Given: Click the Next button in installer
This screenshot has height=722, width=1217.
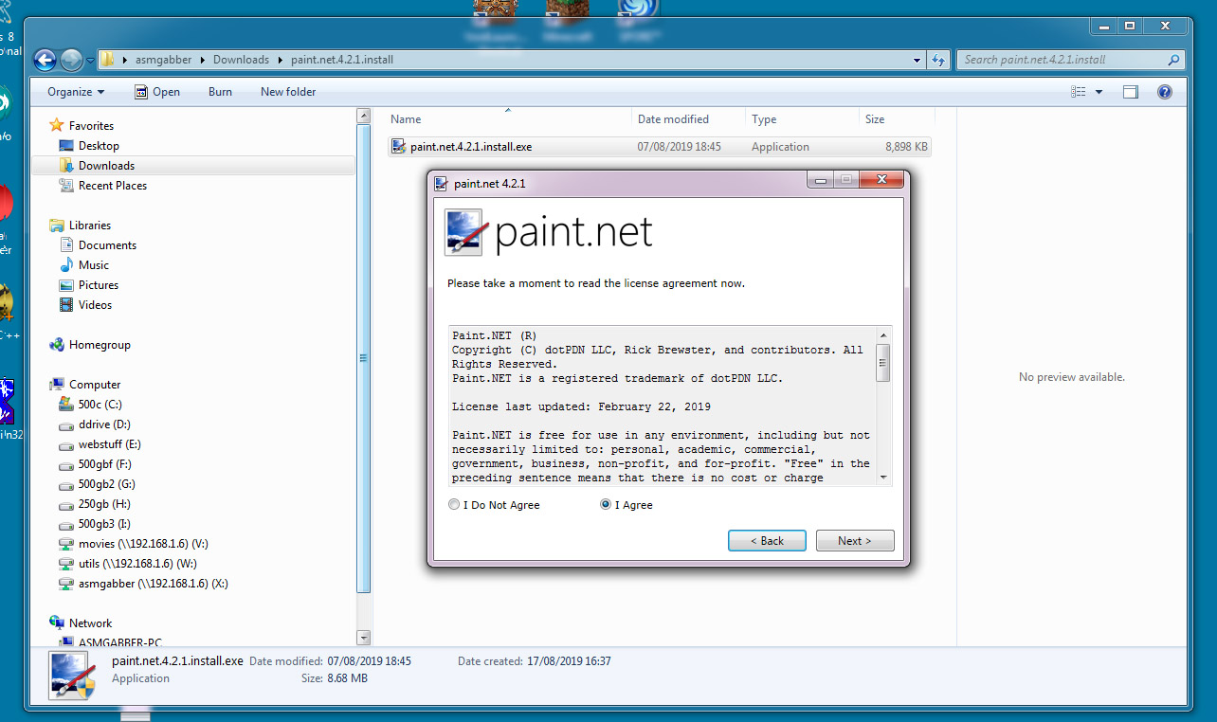Looking at the screenshot, I should 855,540.
